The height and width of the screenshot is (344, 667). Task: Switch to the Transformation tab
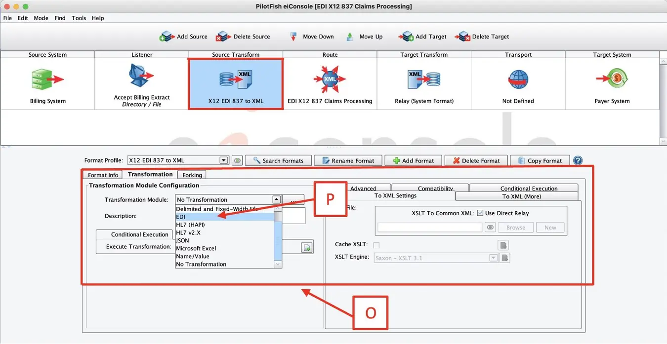click(x=150, y=174)
